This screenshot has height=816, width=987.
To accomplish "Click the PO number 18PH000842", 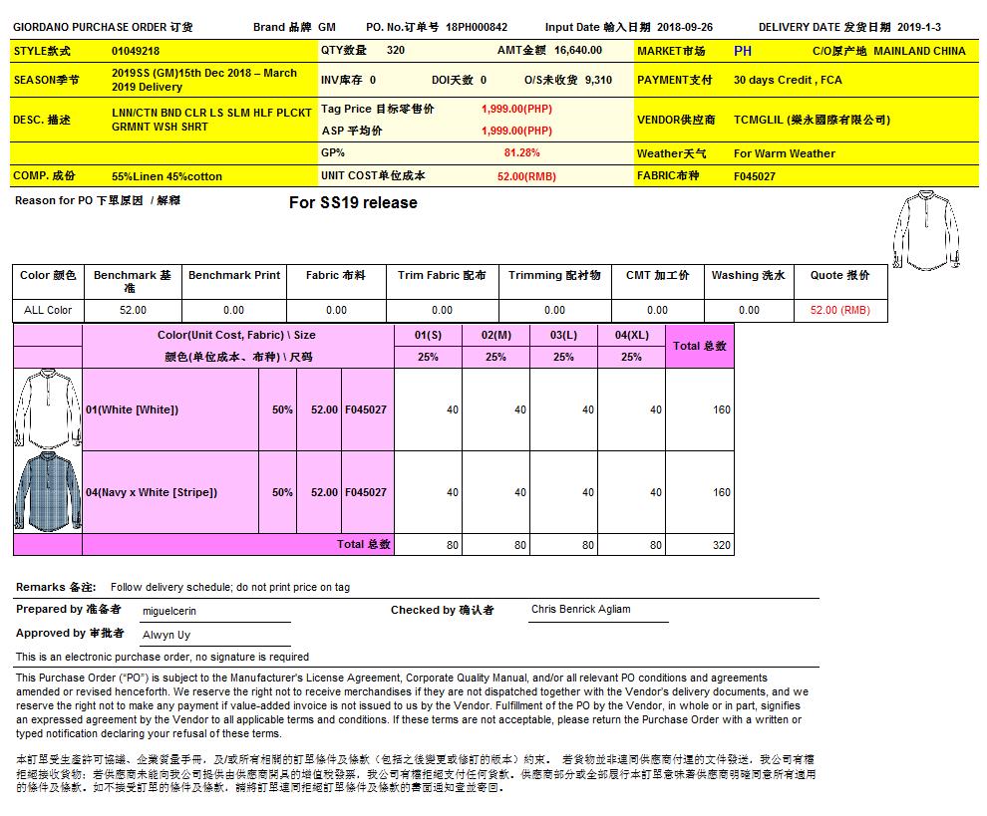I will (477, 27).
